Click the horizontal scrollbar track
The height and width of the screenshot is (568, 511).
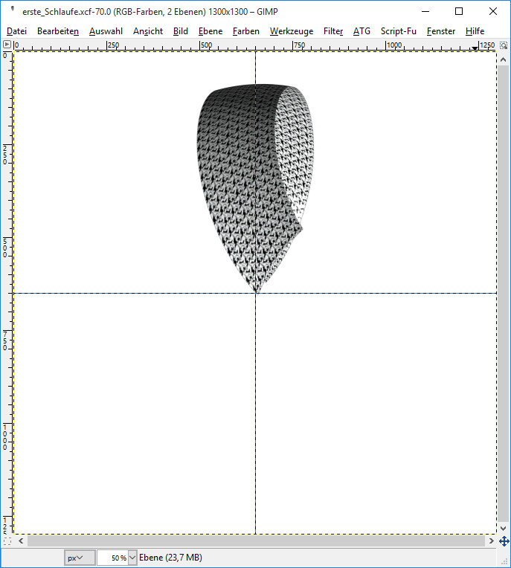coord(253,541)
